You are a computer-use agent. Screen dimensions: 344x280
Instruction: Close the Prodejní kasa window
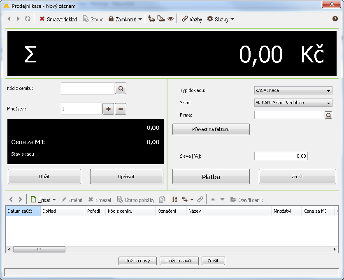332,4
